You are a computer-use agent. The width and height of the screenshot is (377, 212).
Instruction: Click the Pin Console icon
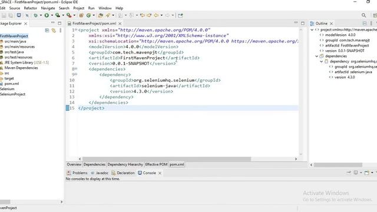tap(349, 173)
